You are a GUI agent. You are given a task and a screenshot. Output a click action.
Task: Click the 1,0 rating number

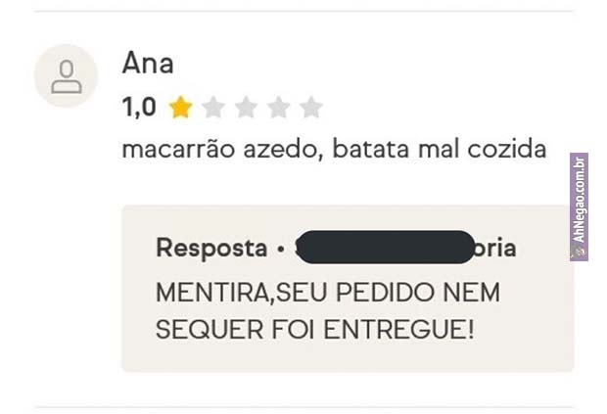139,107
